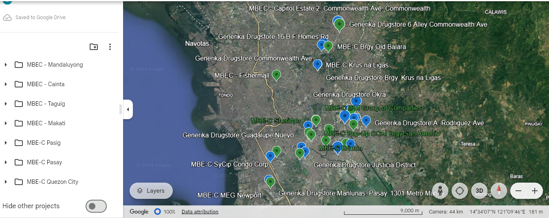This screenshot has width=549, height=218.
Task: Expand the MBEC - Cainta folder
Action: point(6,84)
